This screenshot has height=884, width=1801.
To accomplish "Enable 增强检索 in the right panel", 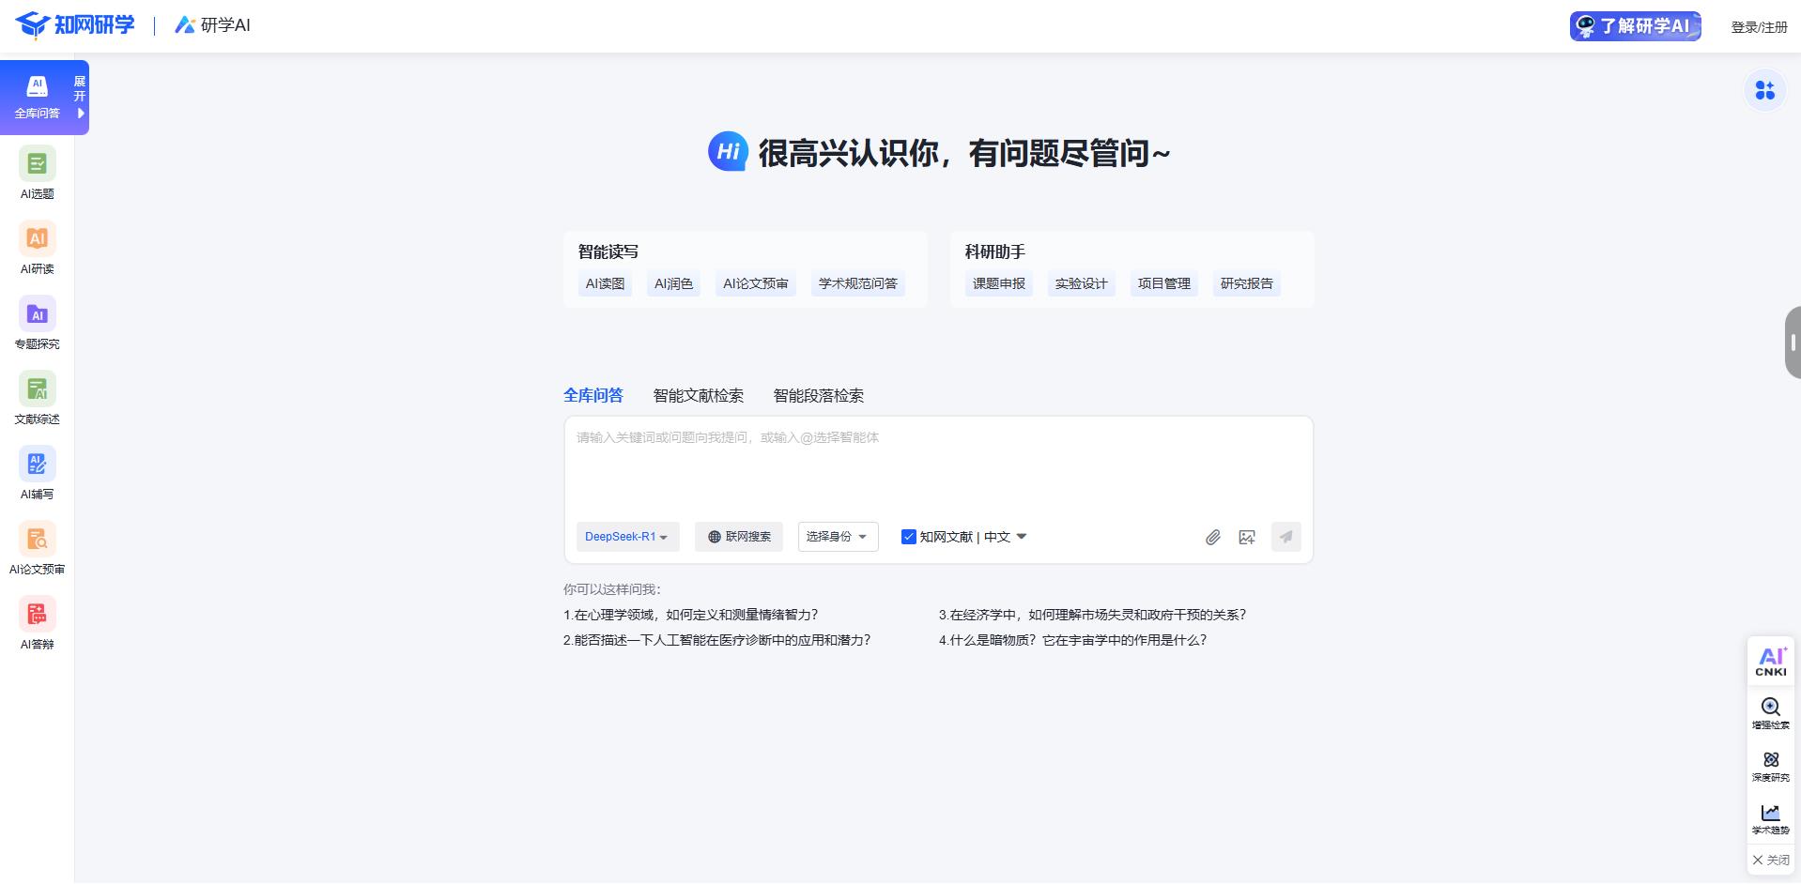I will pos(1770,714).
